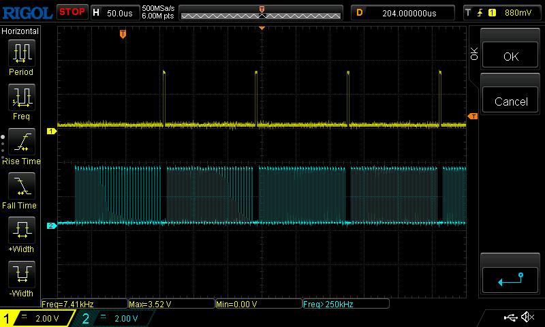Click the Cancel button
Screen dimensions: 545x327
pyautogui.click(x=510, y=101)
